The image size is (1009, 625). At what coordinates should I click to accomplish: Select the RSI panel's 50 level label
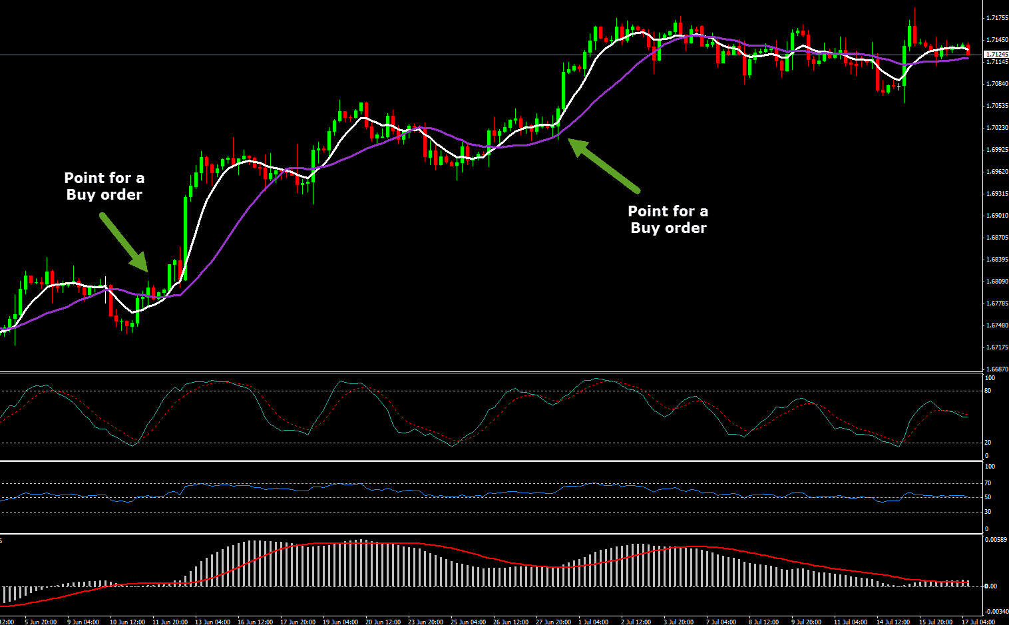[x=988, y=497]
